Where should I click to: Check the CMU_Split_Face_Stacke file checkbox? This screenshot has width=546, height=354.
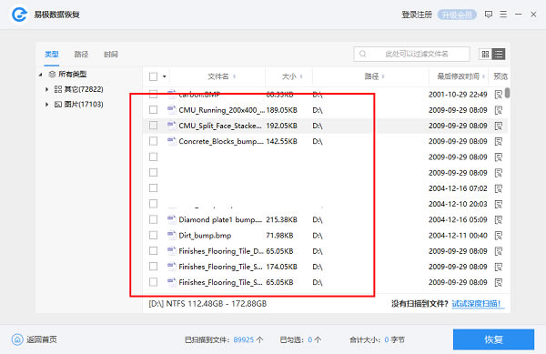[x=153, y=126]
